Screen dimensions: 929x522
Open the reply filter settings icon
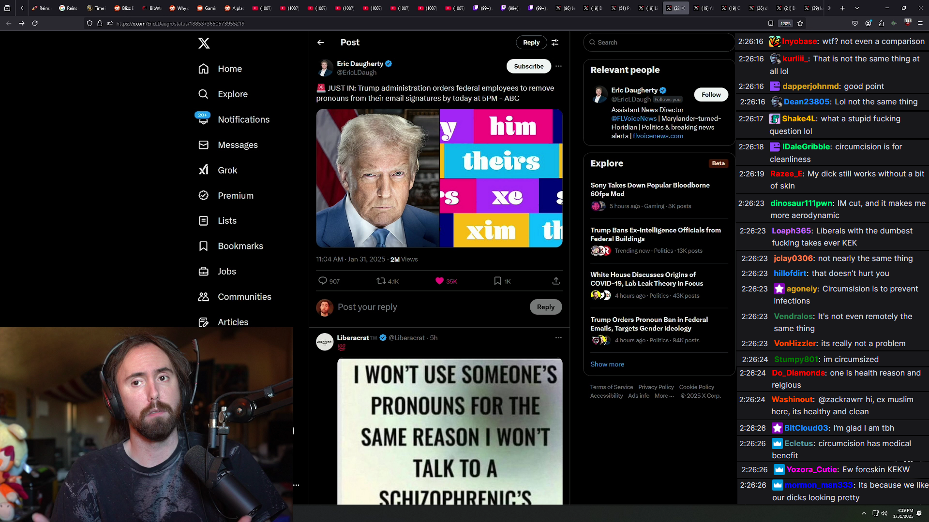point(555,43)
